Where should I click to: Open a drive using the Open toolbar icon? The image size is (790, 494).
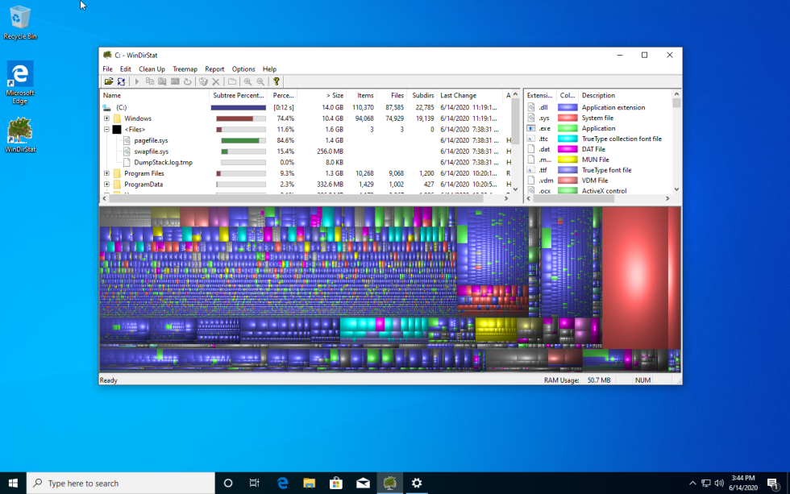[x=110, y=81]
